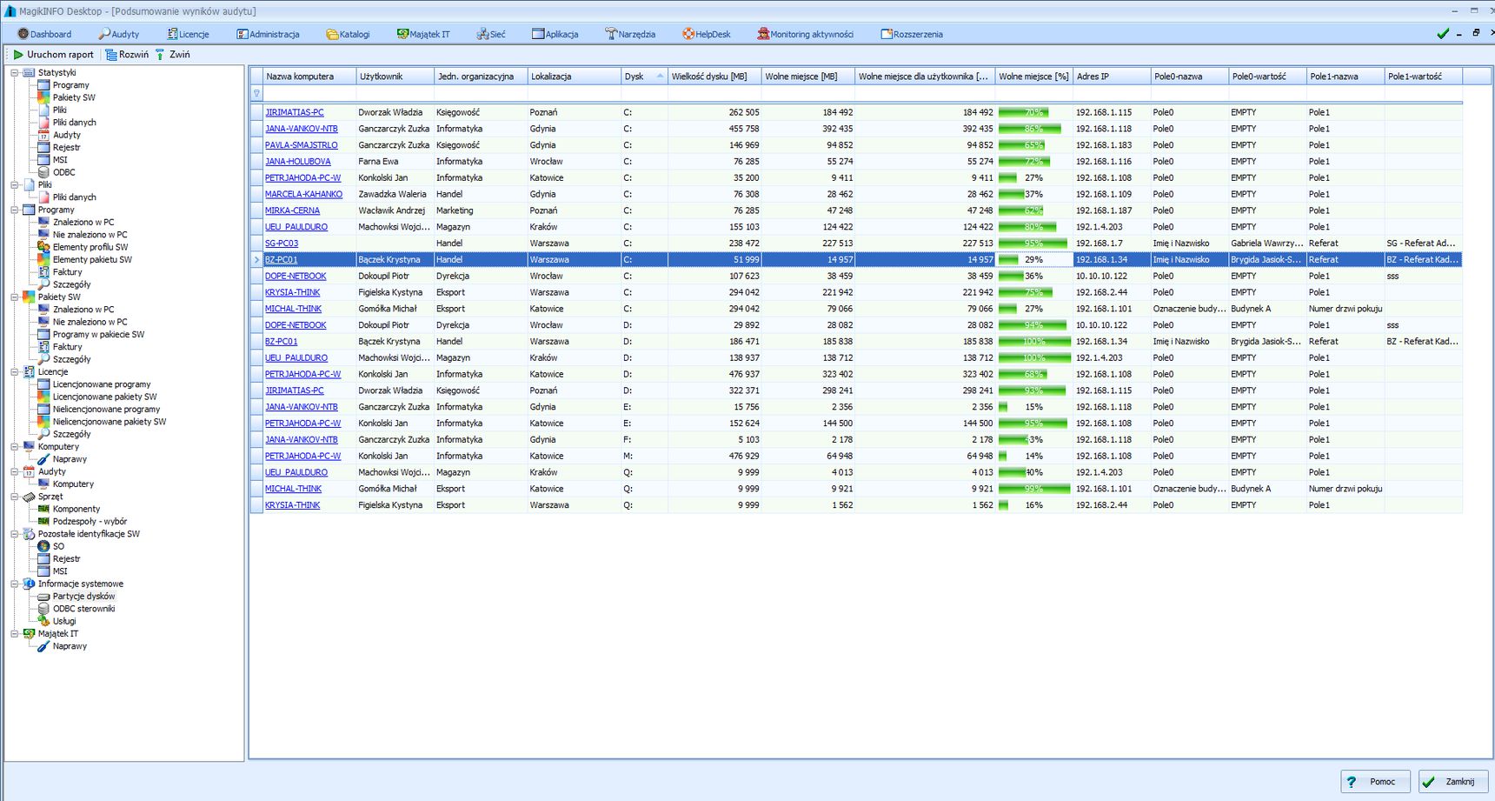Click the Usługi icon
The width and height of the screenshot is (1495, 801).
[x=43, y=621]
